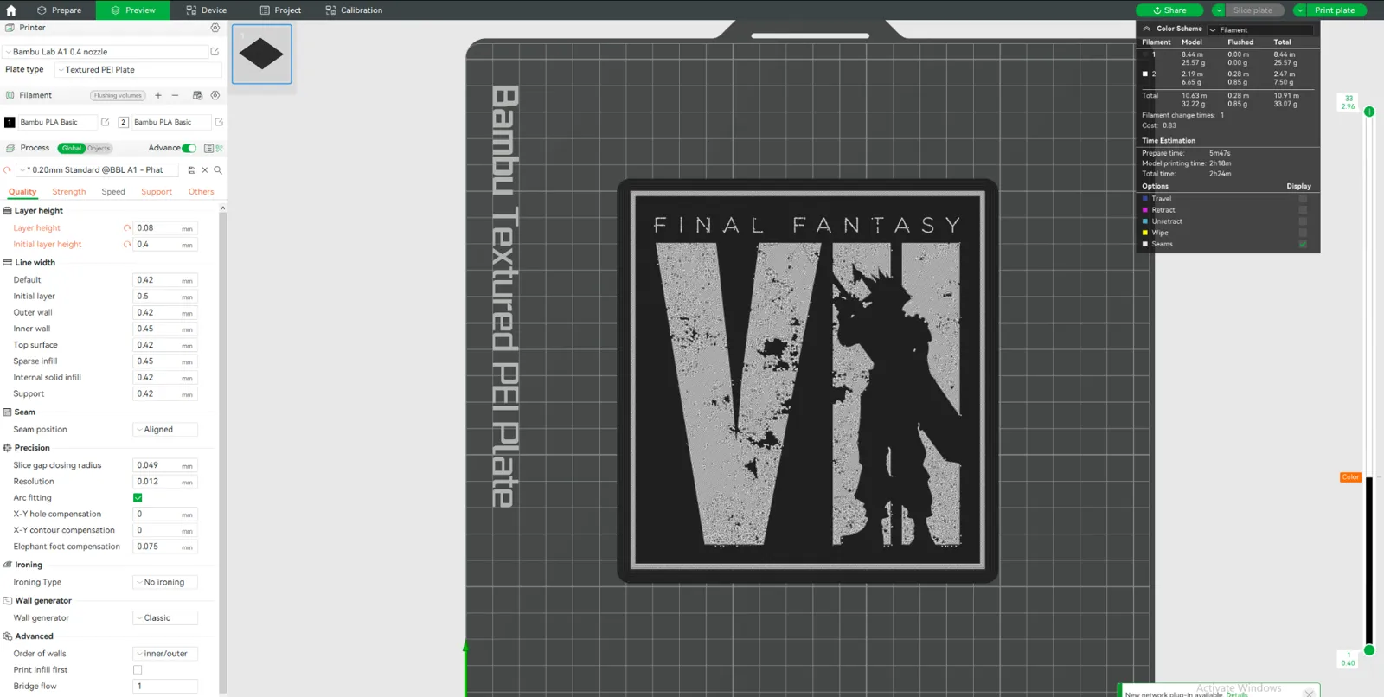Remove a filament with minus icon

(175, 95)
